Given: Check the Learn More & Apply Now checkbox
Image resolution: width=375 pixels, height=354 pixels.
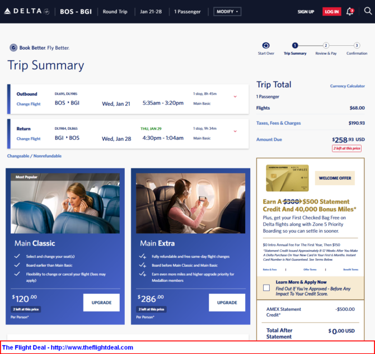Looking at the screenshot, I should tap(266, 288).
